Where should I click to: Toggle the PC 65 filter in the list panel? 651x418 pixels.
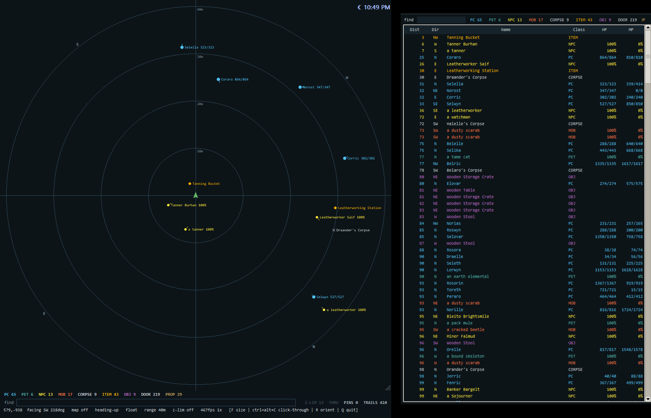click(x=476, y=20)
